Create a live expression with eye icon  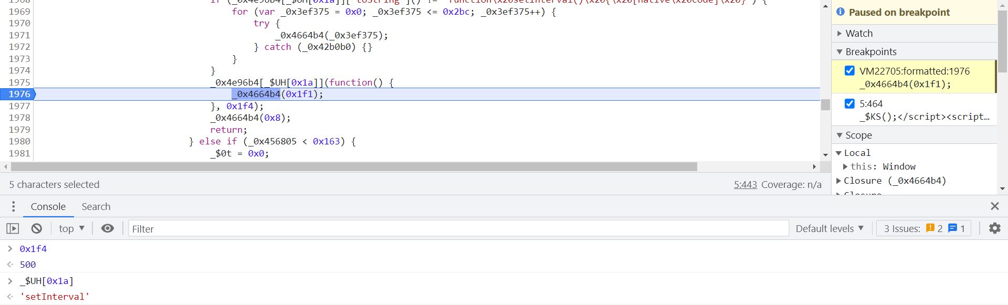coord(108,228)
